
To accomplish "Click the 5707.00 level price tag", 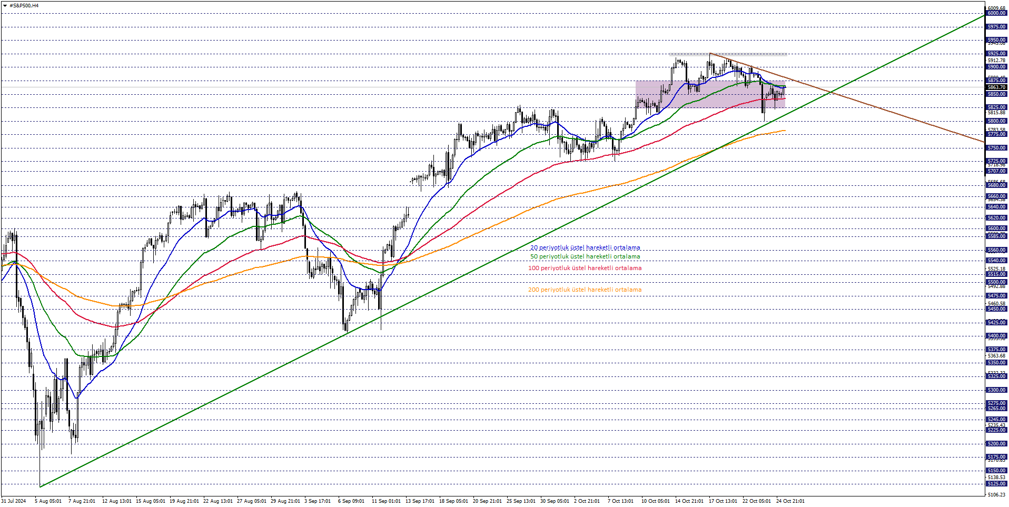I will (x=996, y=171).
